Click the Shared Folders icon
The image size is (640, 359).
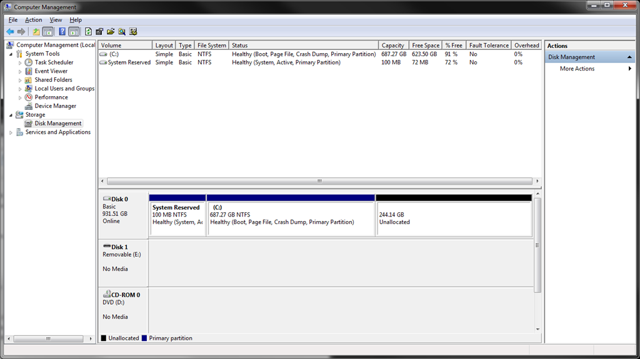coord(29,80)
